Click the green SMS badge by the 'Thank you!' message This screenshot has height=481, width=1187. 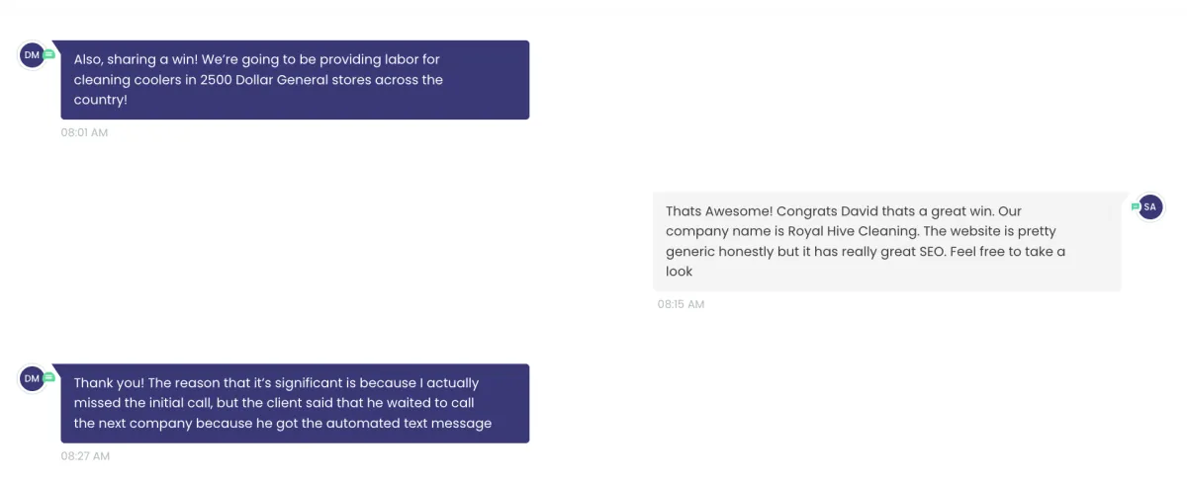click(48, 377)
